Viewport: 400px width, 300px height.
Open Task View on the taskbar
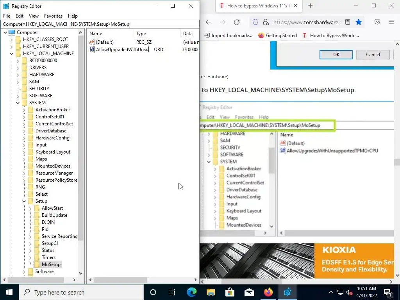click(172, 292)
